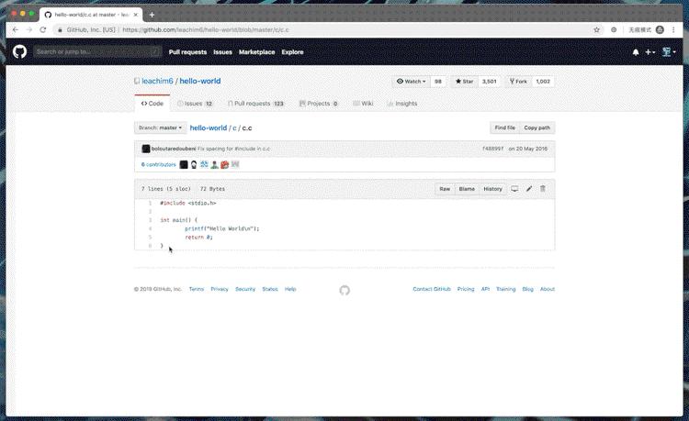Open the user avatar menu

668,52
